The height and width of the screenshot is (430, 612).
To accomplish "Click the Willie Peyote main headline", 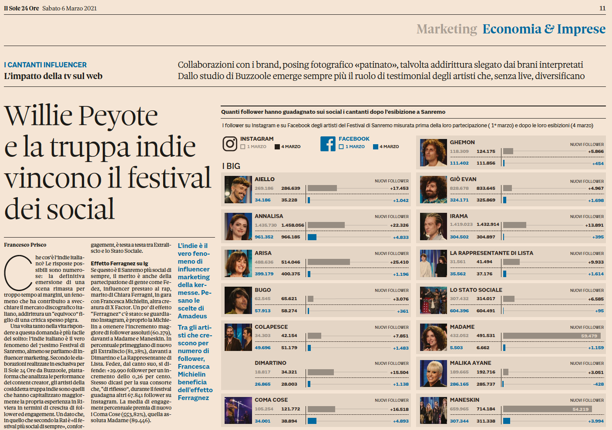I will (108, 162).
